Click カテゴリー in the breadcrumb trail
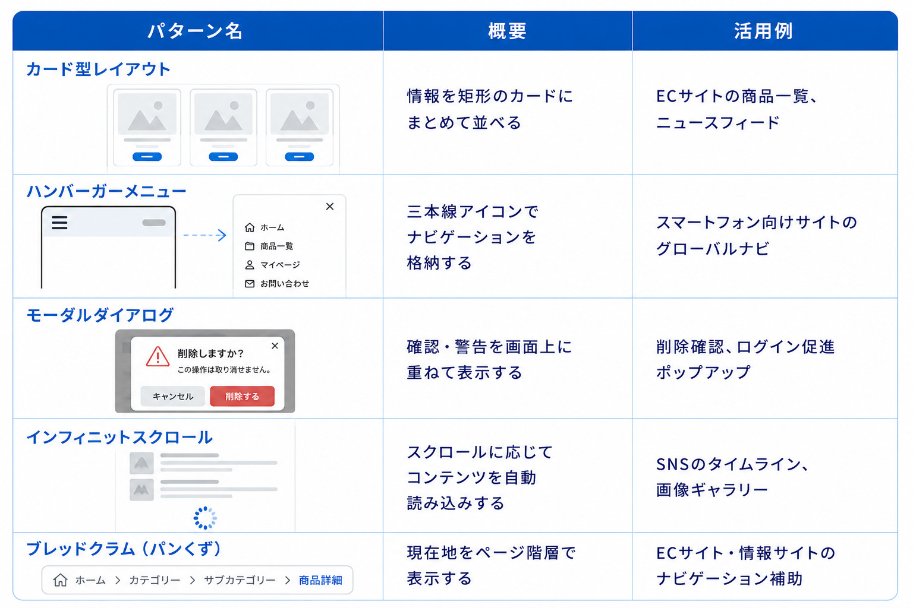Image resolution: width=913 pixels, height=608 pixels. [155, 580]
